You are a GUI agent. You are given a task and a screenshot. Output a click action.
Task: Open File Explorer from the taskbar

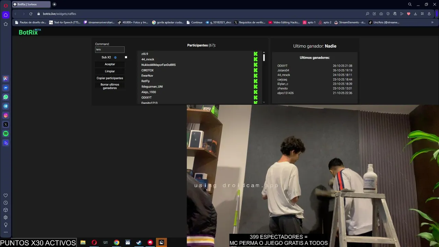tap(83, 243)
